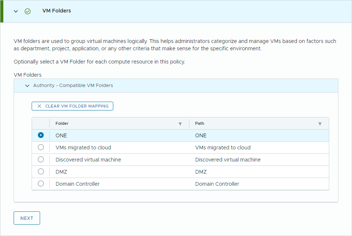Collapse the Authority - Compatible VM Folders group
Screen dimensions: 352x236
27,86
